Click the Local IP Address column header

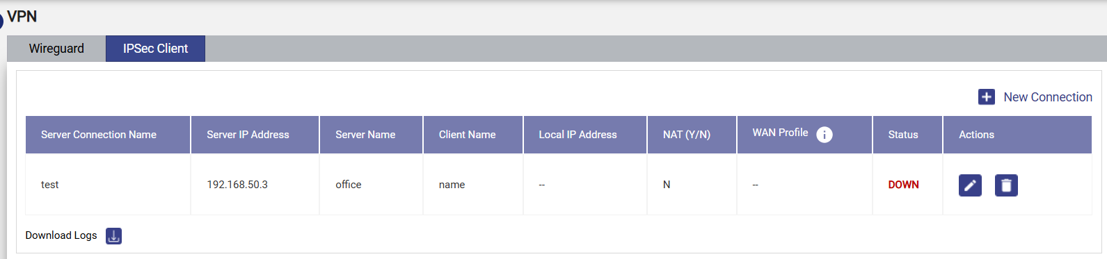pos(585,135)
